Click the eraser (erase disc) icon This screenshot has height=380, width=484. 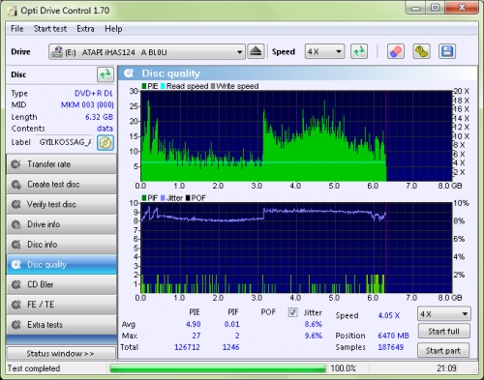(396, 51)
